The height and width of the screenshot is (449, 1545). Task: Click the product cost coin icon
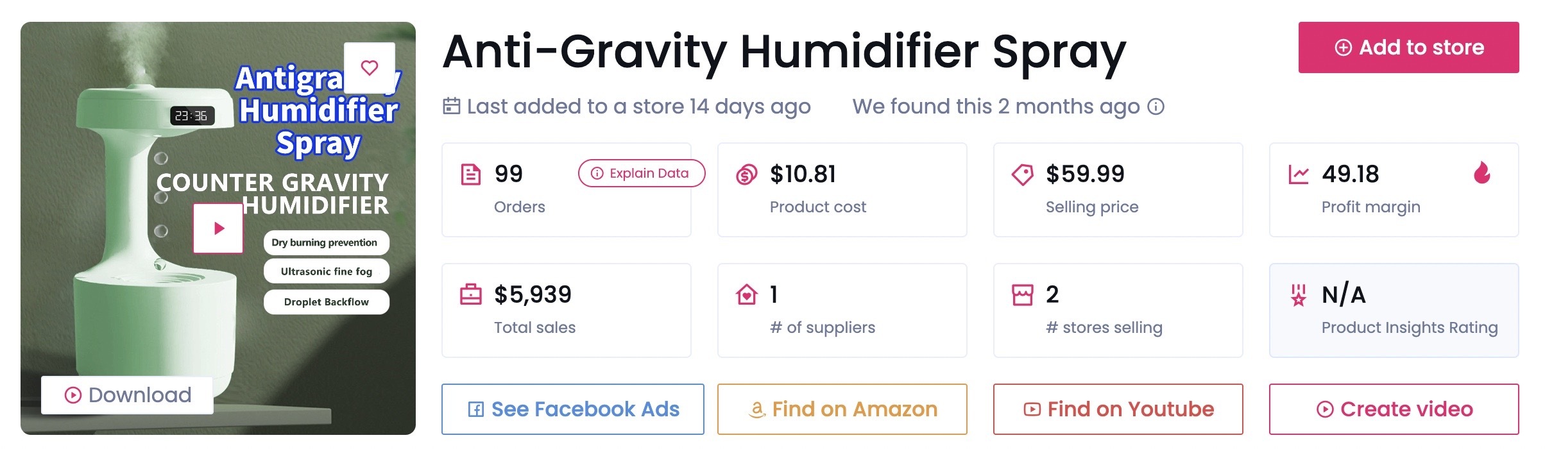(746, 174)
